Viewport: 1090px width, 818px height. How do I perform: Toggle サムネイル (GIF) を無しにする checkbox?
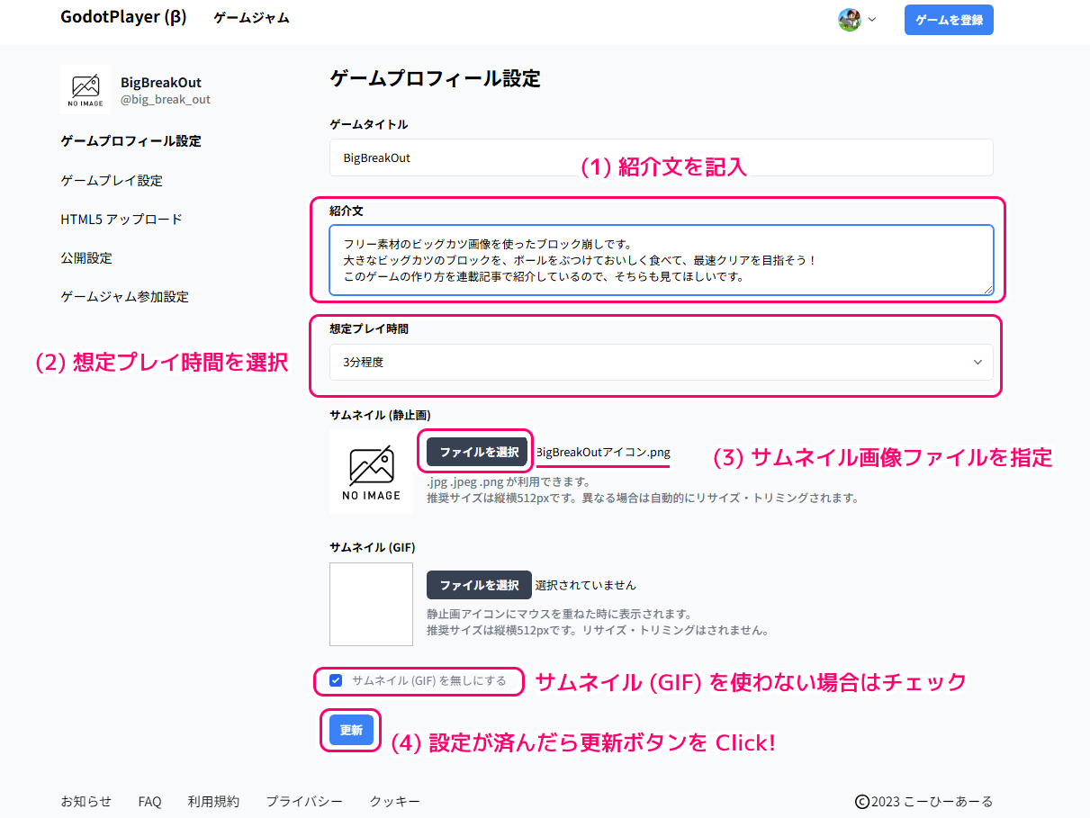point(336,680)
